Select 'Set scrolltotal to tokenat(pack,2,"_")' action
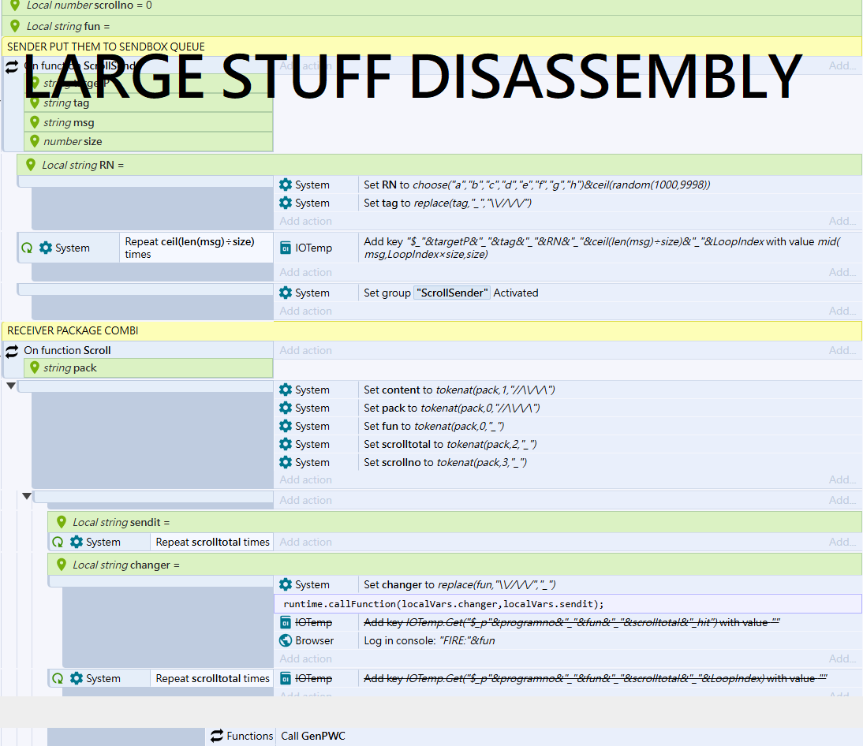The height and width of the screenshot is (746, 863). (450, 444)
